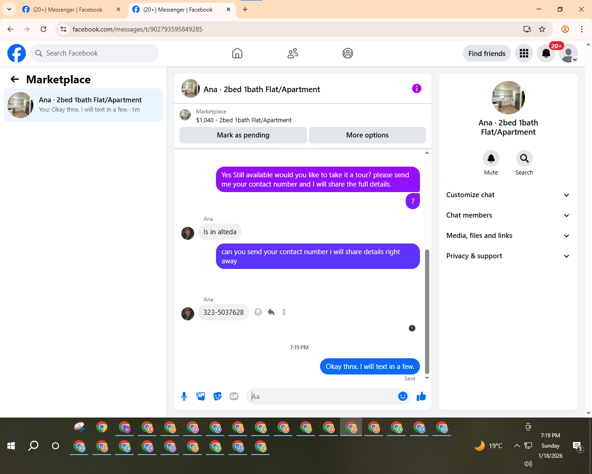Open the $1,040 2bed 1bath listing link
This screenshot has height=474, width=592.
point(244,120)
